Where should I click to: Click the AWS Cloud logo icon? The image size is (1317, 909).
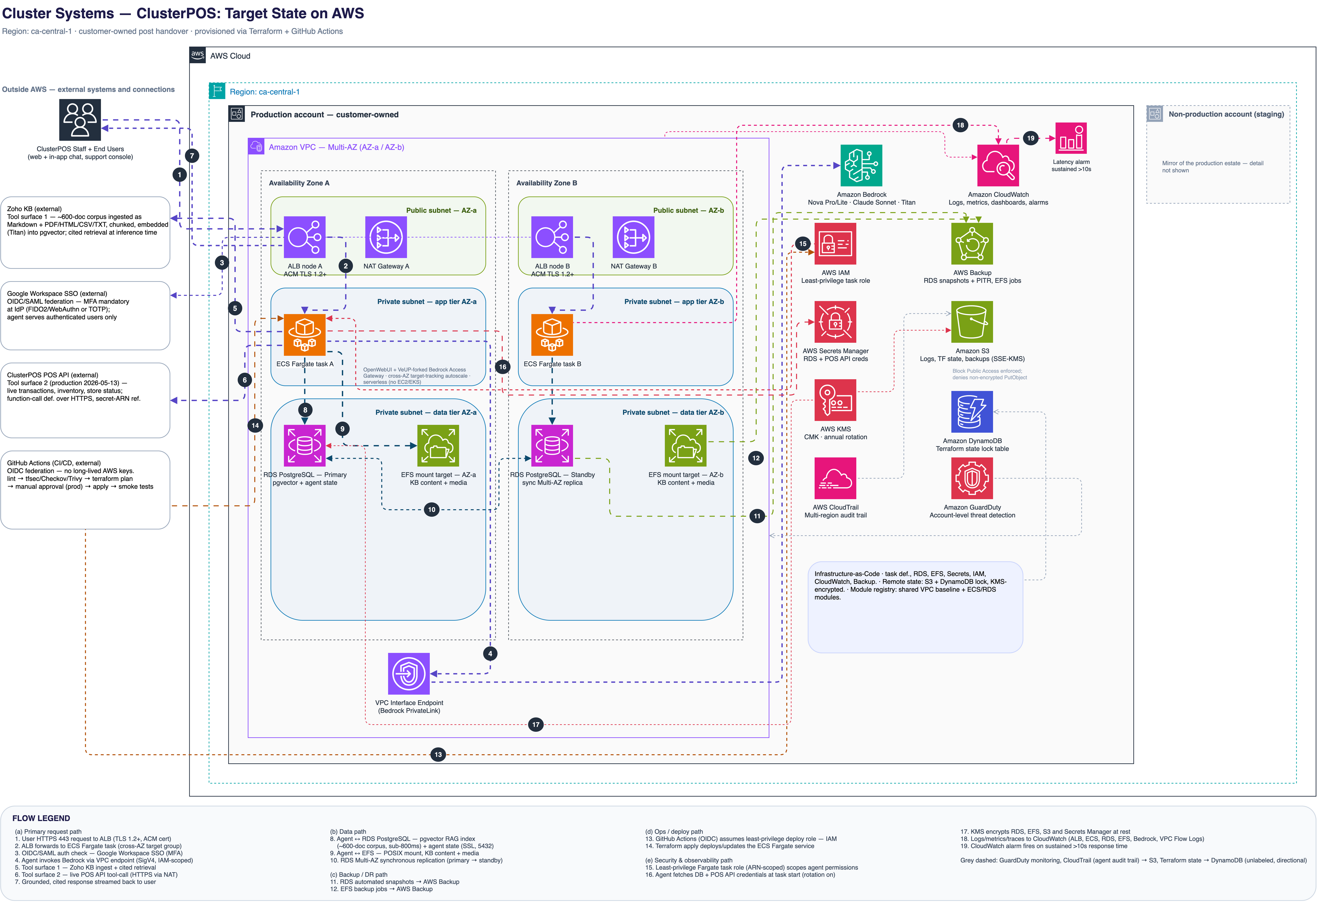[198, 55]
